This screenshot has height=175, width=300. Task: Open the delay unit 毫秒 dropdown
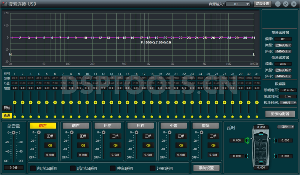pyautogui.click(x=286, y=127)
